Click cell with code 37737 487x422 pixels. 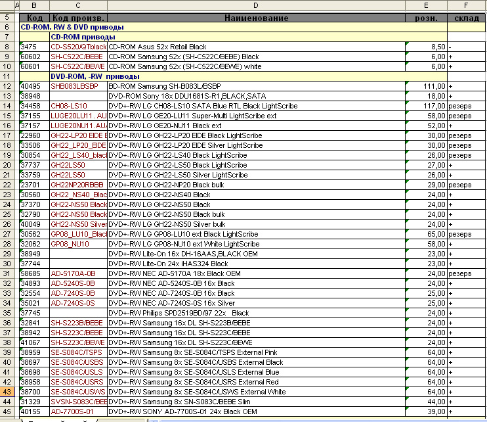pos(35,165)
